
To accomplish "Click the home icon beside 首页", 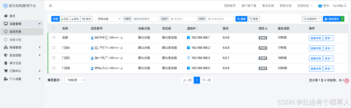I will pyautogui.click(x=6, y=16).
